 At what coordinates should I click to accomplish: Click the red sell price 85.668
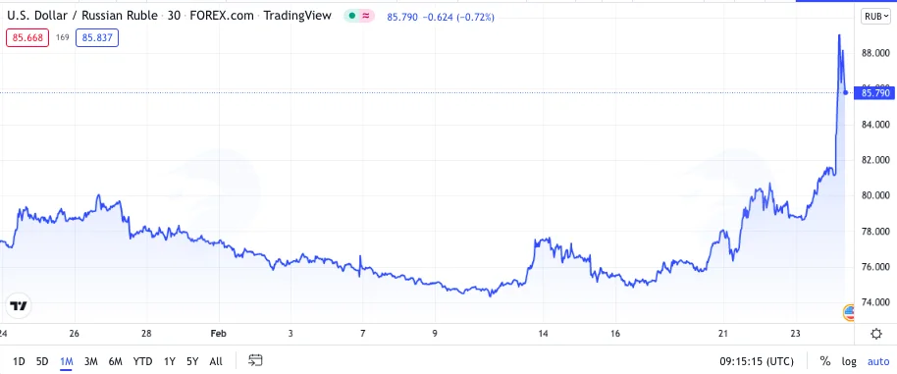click(x=27, y=37)
